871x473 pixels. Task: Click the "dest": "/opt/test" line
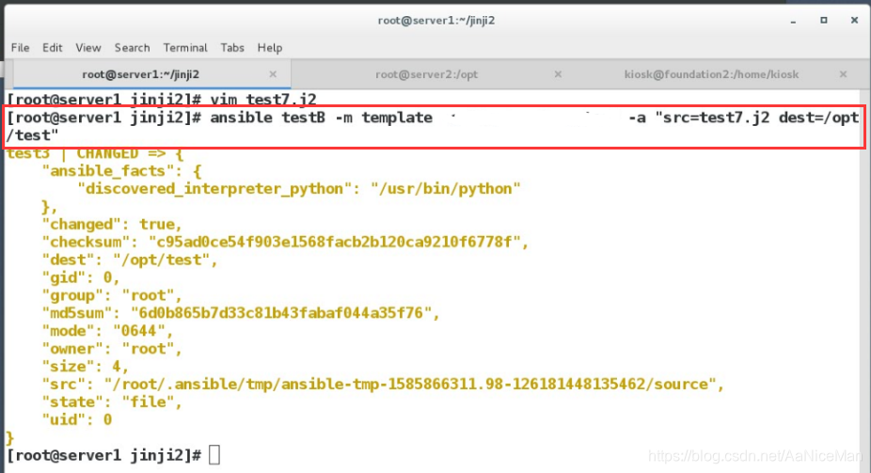pos(130,260)
